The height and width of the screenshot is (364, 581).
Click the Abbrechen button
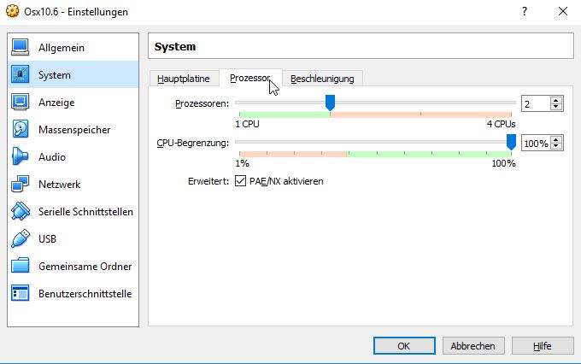[x=473, y=346]
